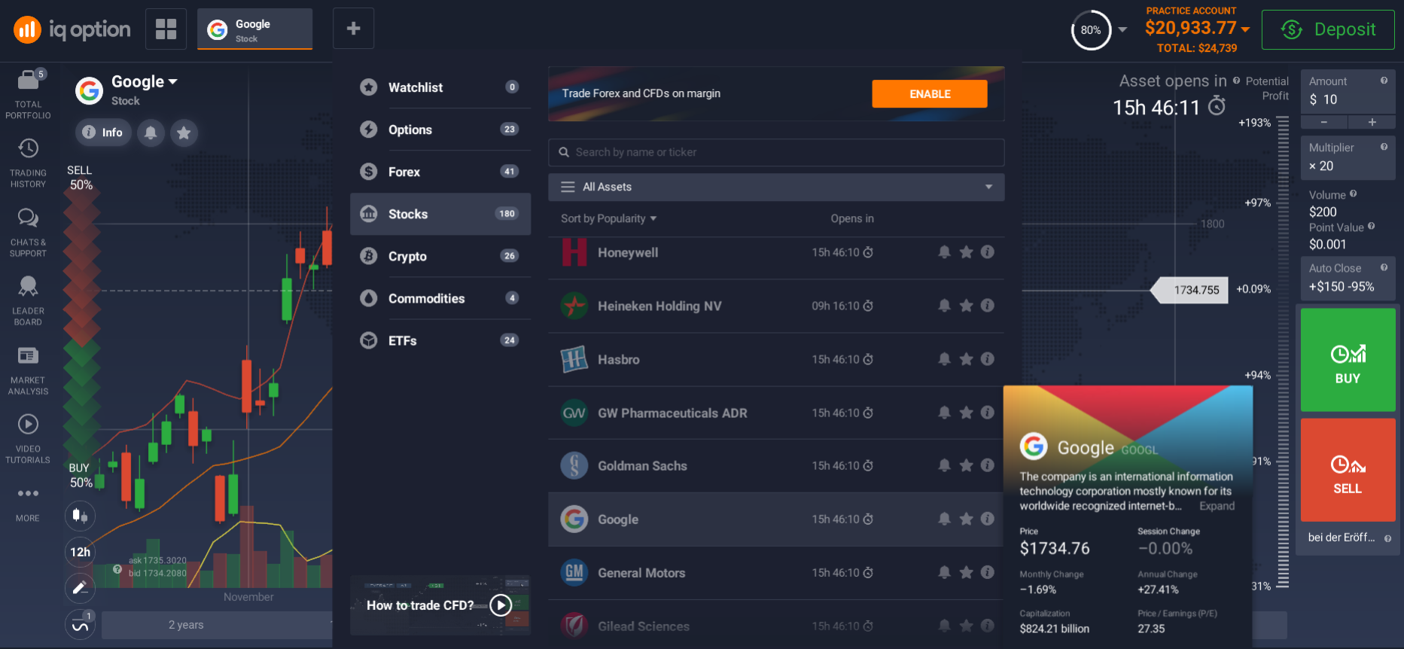Select the 2 years time range
Viewport: 1404px width, 649px height.
click(186, 625)
